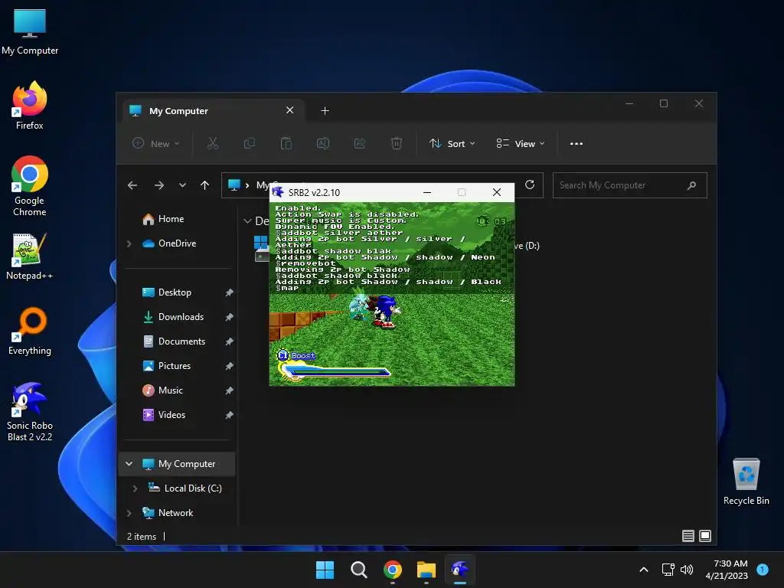Launch Everything search desktop shortcut
Image resolution: width=784 pixels, height=588 pixels.
pyautogui.click(x=30, y=331)
